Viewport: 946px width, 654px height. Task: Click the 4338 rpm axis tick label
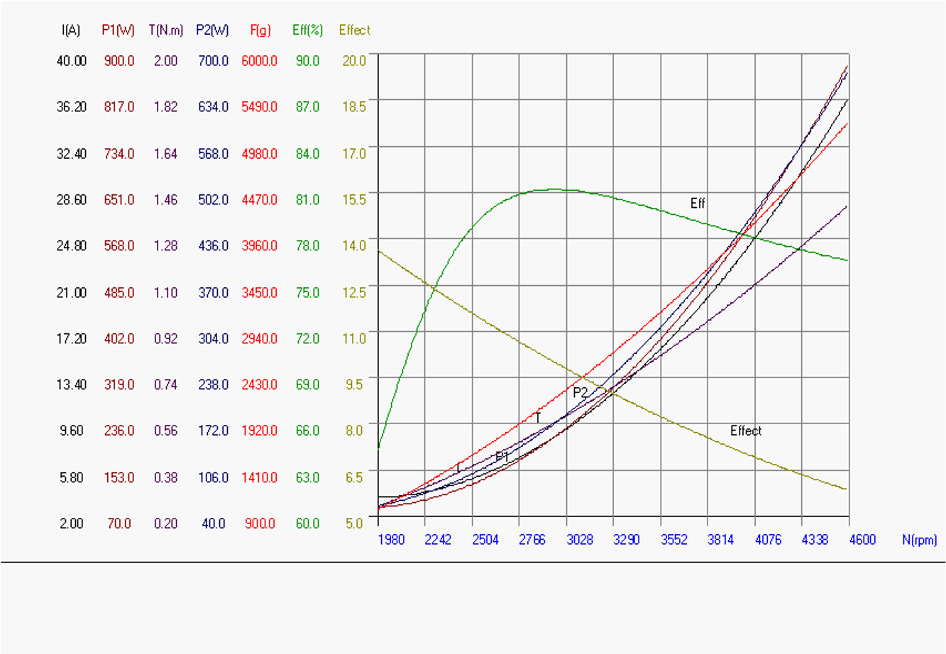point(815,540)
